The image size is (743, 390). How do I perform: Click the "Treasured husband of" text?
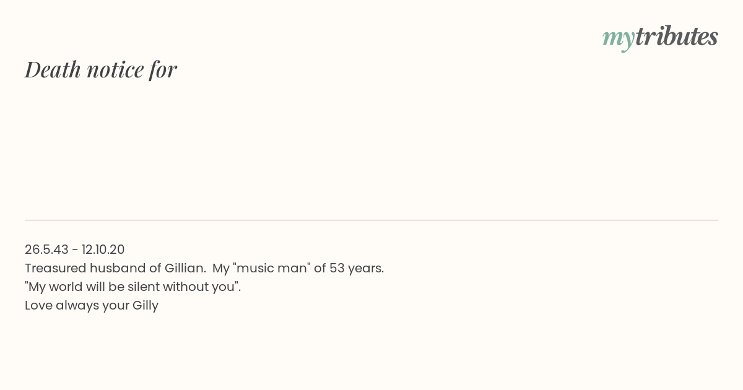[93, 268]
